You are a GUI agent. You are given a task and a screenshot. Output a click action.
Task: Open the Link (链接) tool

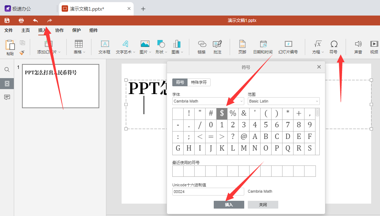point(202,47)
